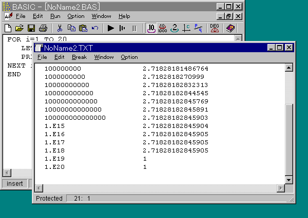The image size is (308, 218).
Task: Open the Window menu in BASIC menubar
Action: point(101,16)
